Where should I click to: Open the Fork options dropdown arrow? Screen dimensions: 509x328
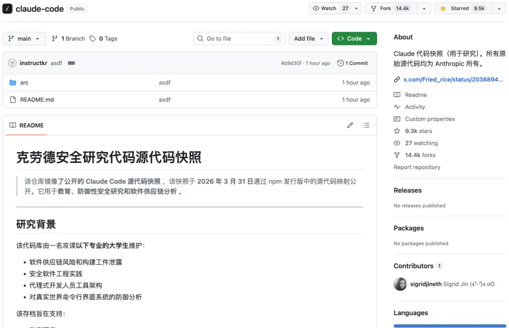coord(424,9)
